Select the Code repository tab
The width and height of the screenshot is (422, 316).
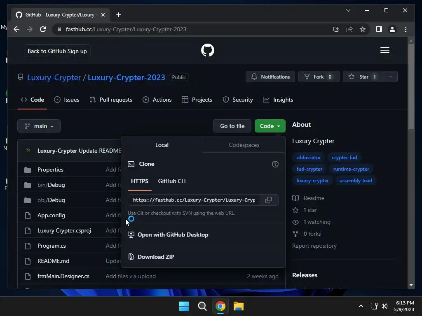[x=32, y=100]
